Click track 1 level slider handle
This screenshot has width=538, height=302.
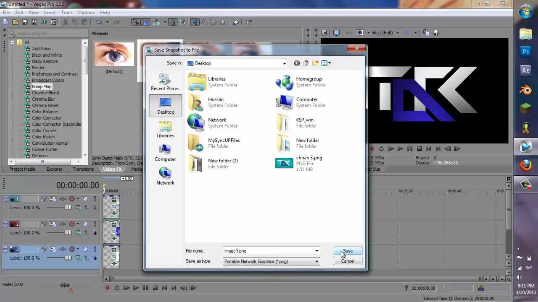tap(68, 207)
